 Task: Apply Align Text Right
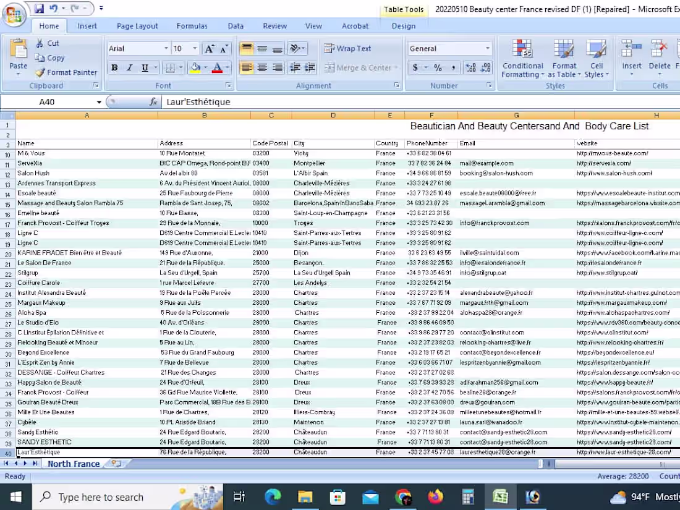[x=278, y=67]
